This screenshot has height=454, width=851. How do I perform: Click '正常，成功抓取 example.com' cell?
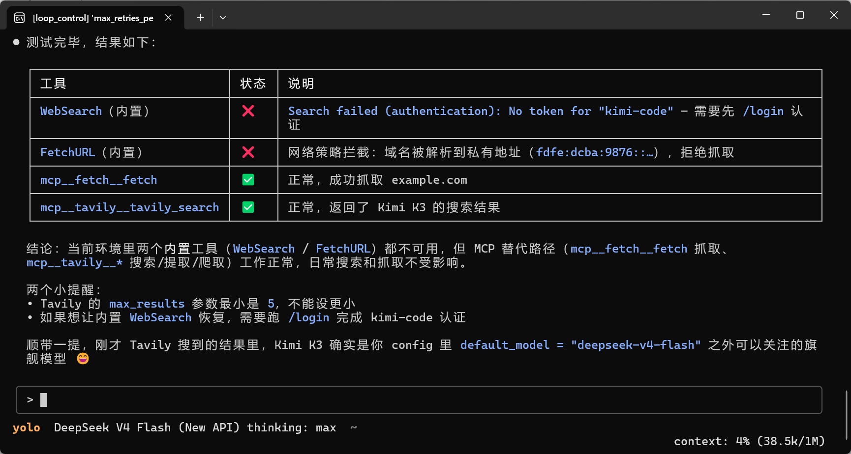coord(550,180)
